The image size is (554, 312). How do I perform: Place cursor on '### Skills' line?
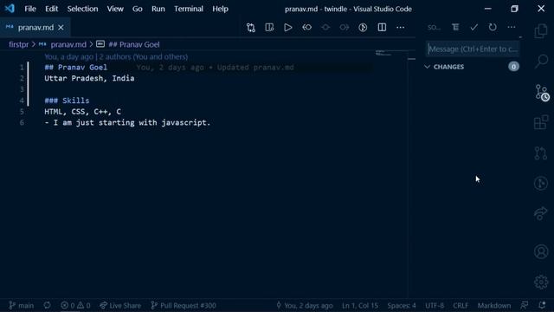(67, 101)
